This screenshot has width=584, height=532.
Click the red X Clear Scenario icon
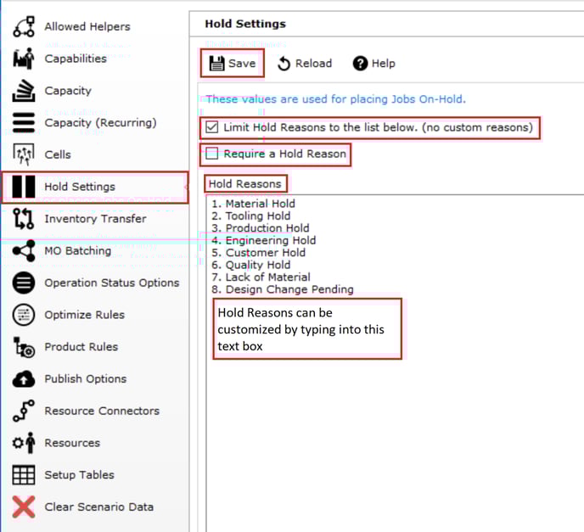[24, 507]
